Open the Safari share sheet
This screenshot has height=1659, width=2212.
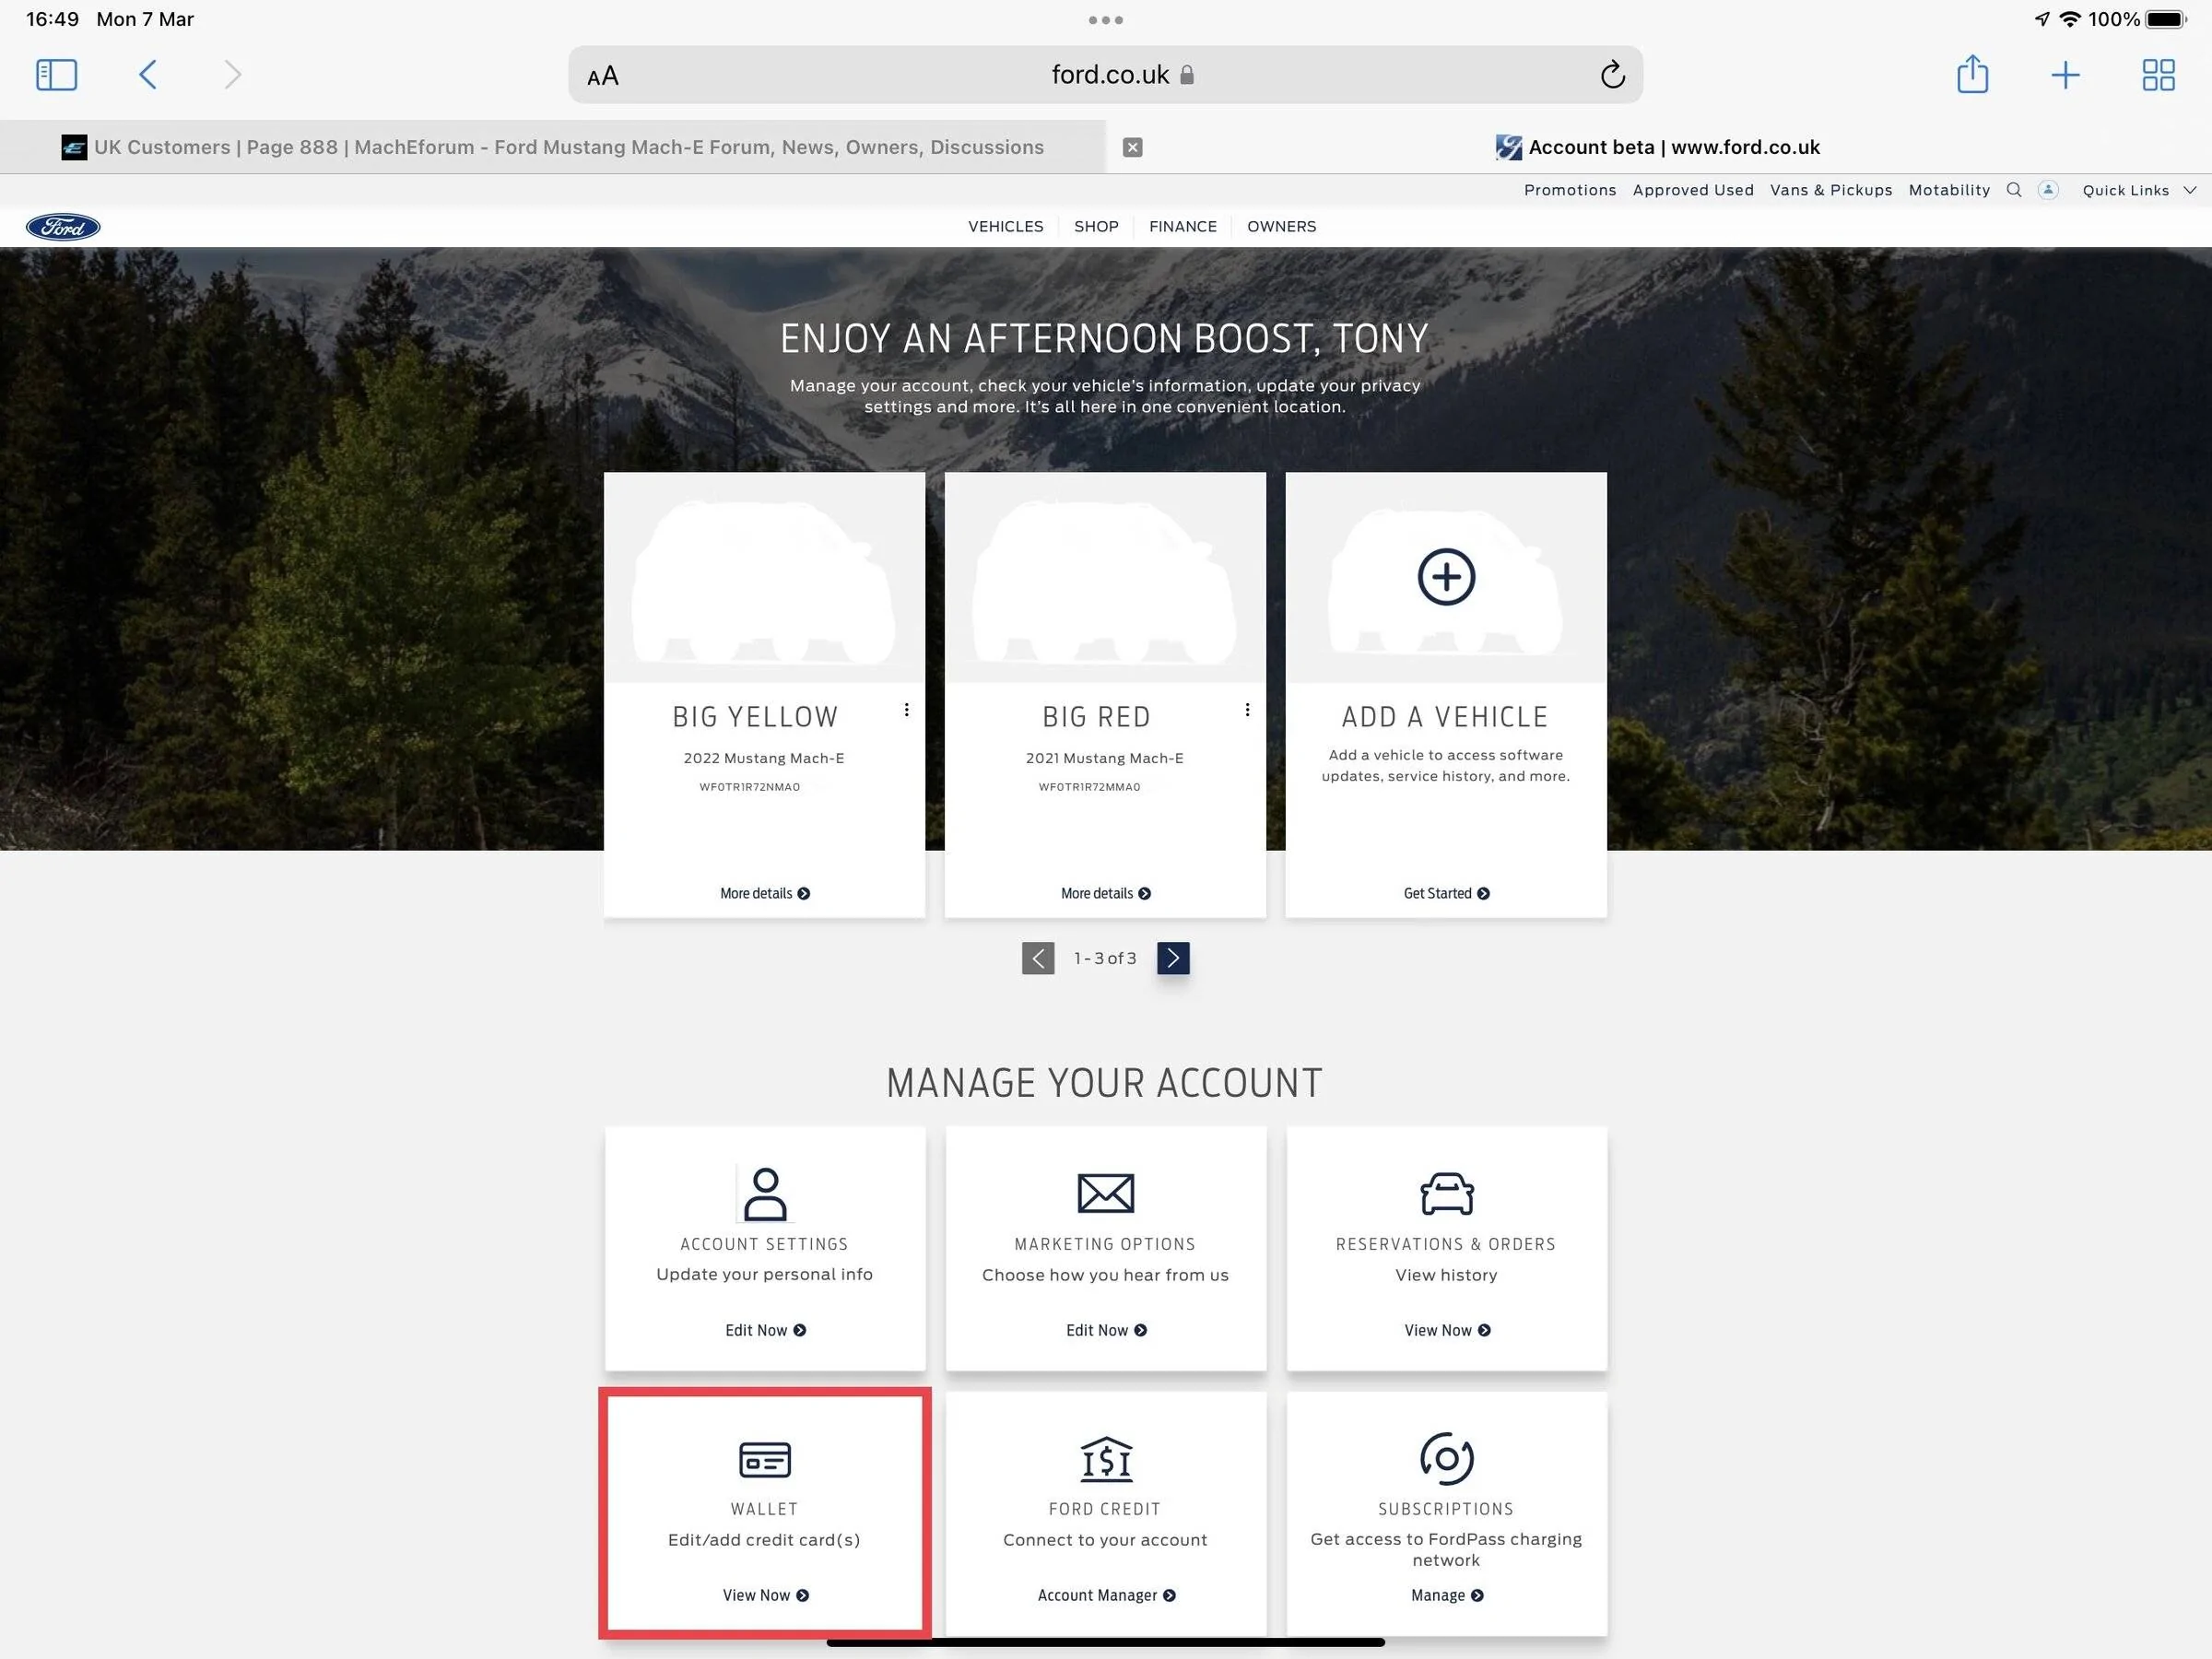(1972, 74)
